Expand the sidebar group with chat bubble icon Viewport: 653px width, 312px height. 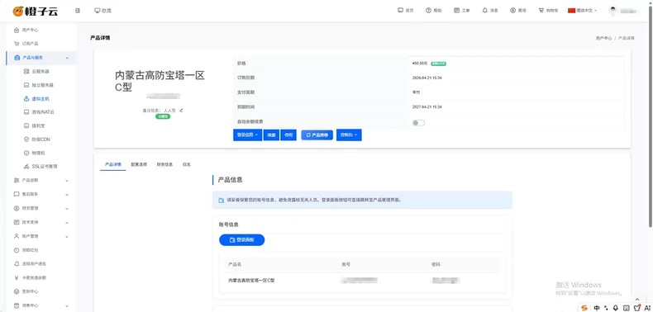pyautogui.click(x=41, y=194)
